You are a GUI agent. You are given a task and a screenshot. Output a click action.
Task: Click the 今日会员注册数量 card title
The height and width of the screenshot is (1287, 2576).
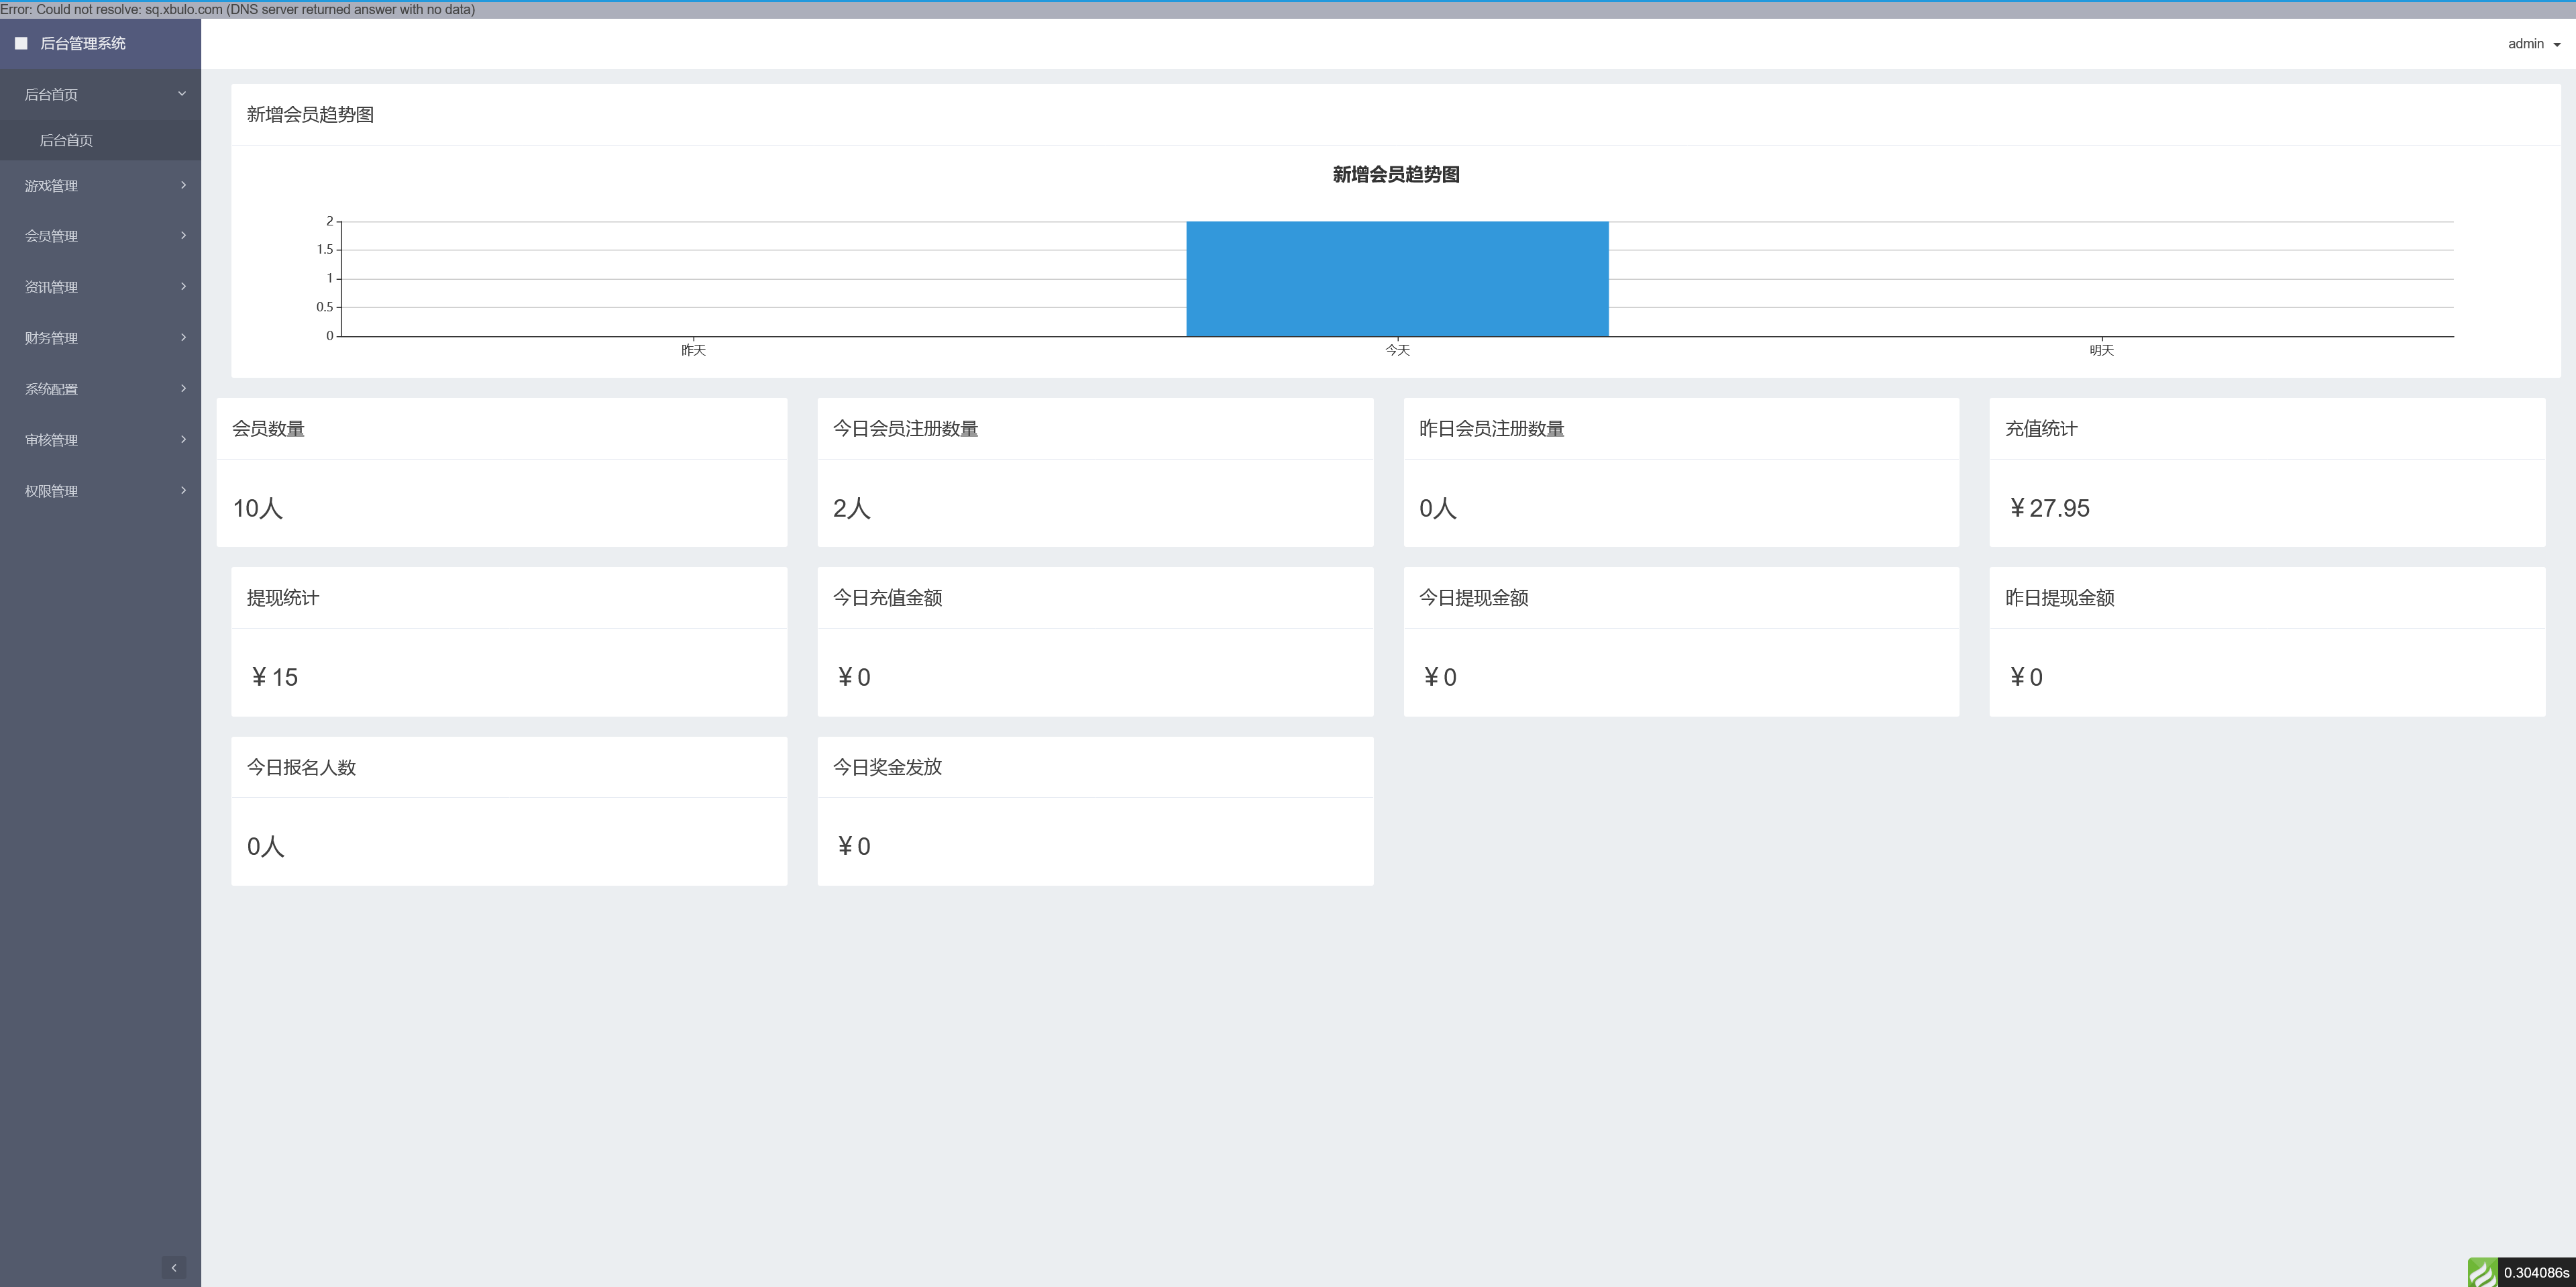[x=905, y=428]
